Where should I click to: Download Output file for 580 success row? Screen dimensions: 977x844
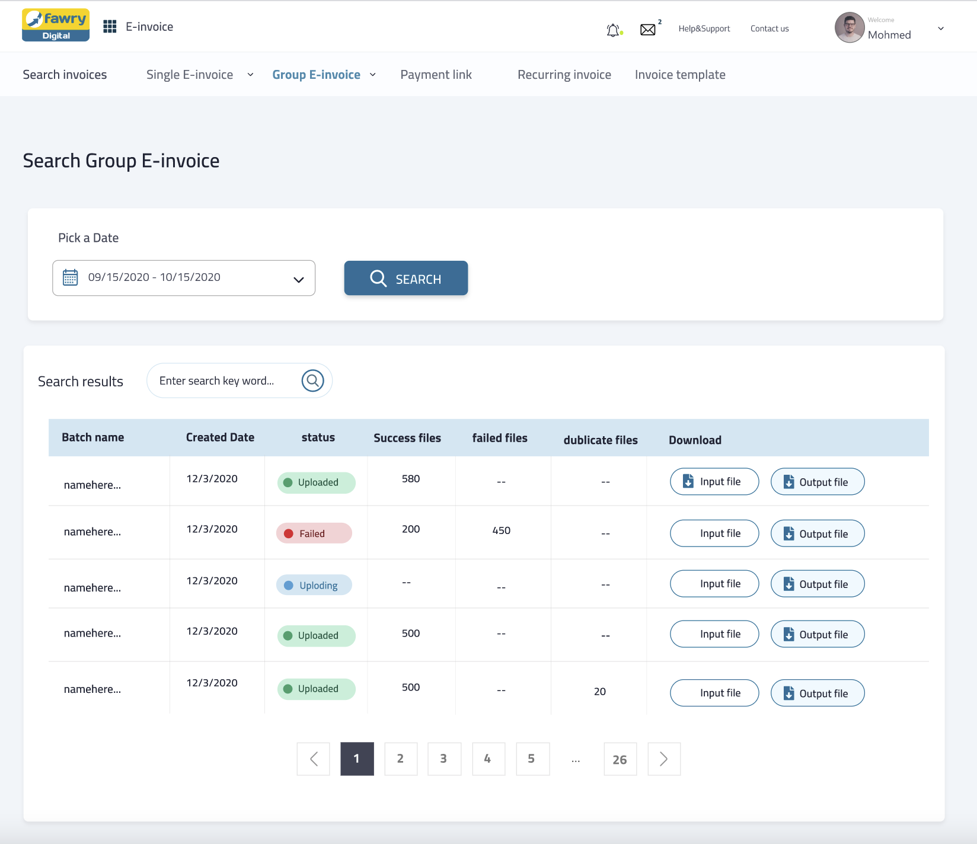818,481
